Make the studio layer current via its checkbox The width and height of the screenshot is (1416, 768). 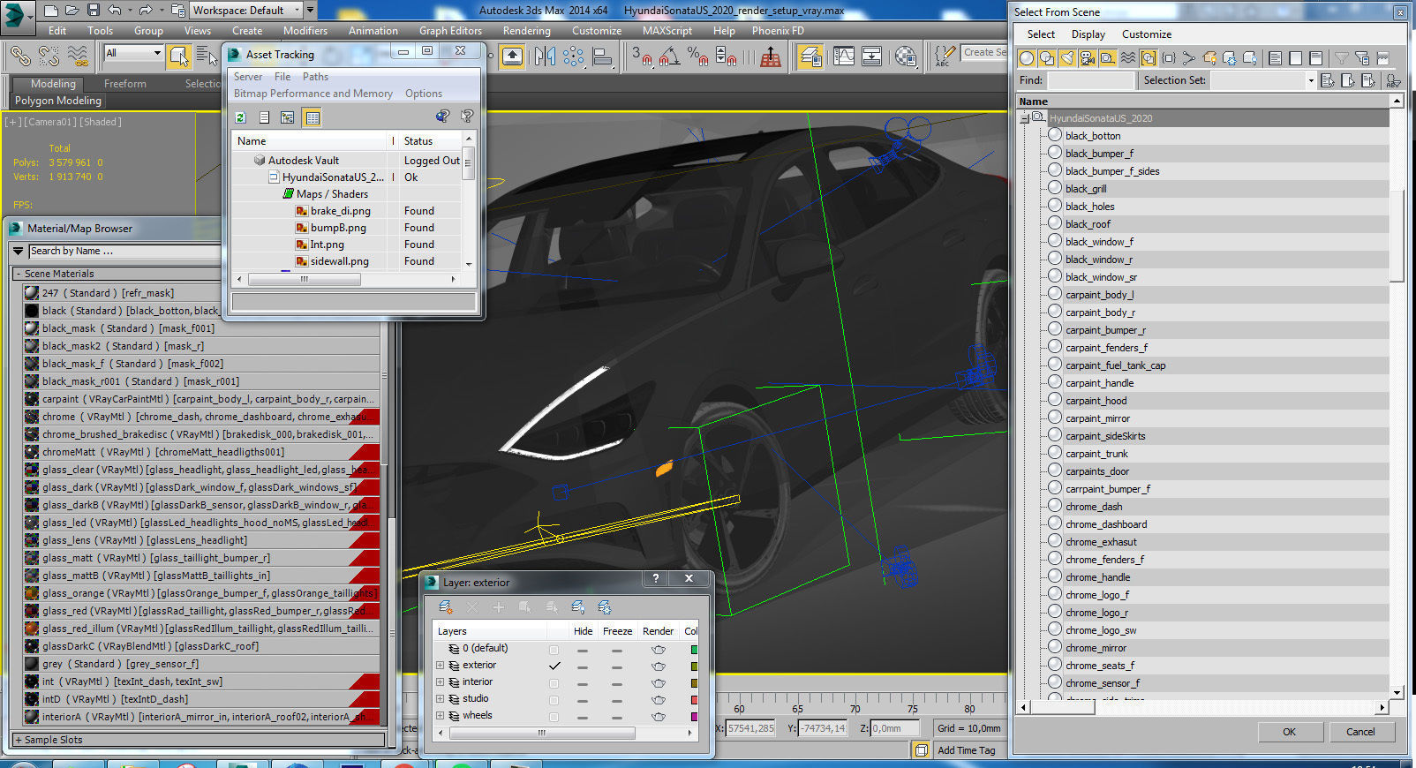pyautogui.click(x=554, y=699)
